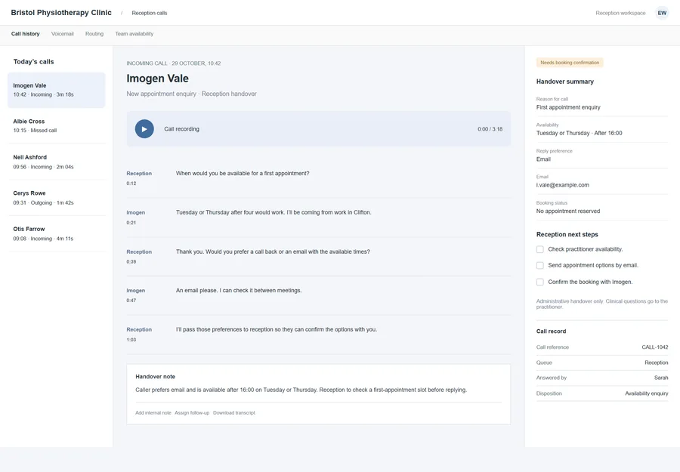Play the call recording
The height and width of the screenshot is (472, 680).
[144, 129]
